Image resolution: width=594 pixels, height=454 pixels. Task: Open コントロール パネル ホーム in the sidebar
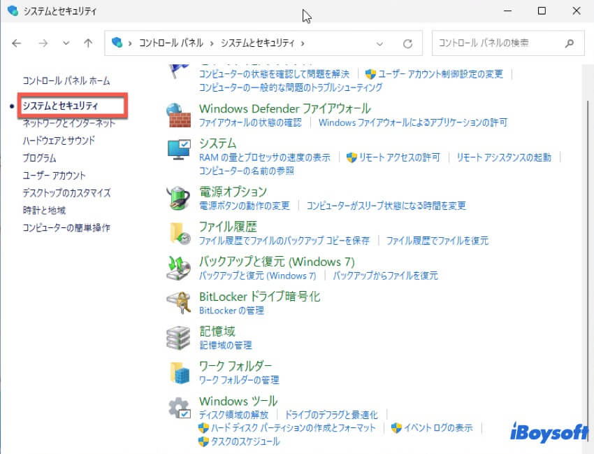pos(66,81)
